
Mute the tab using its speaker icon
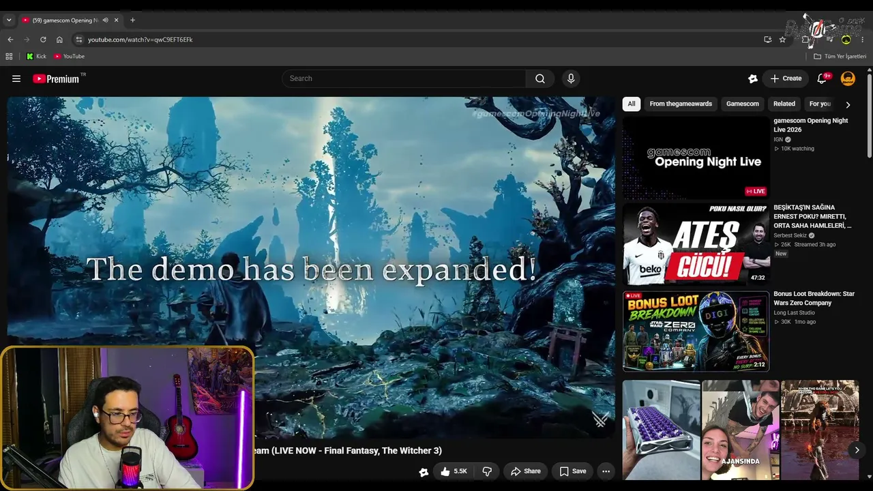(x=105, y=20)
